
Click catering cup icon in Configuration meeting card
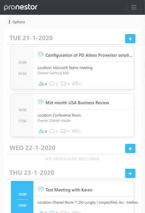click(x=63, y=84)
